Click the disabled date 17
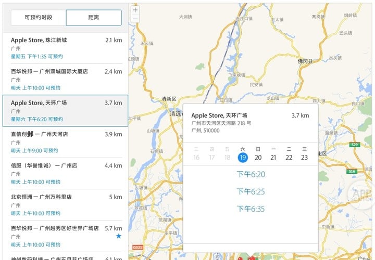The image size is (375, 260). (211, 158)
